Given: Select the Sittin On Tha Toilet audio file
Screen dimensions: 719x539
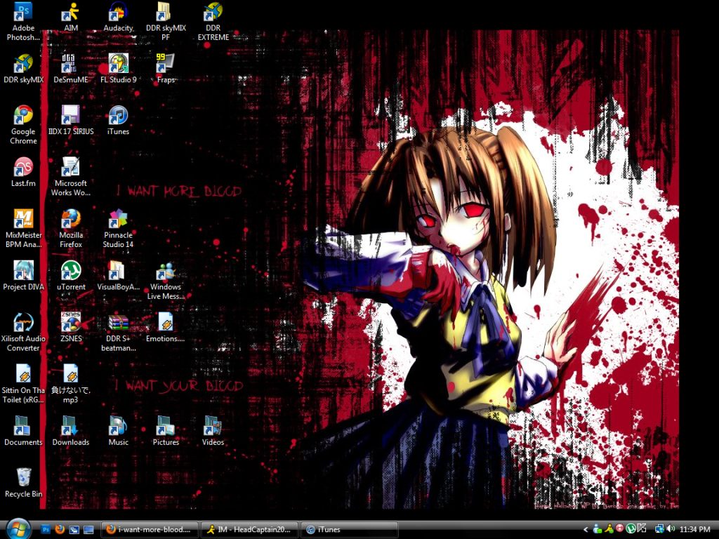Looking at the screenshot, I should click(23, 384).
